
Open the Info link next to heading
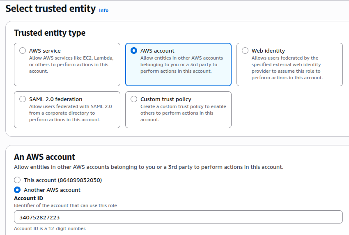click(x=104, y=10)
